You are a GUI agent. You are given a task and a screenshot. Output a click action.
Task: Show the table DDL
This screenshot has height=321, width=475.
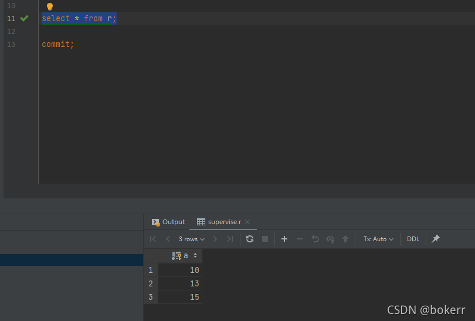coord(413,239)
